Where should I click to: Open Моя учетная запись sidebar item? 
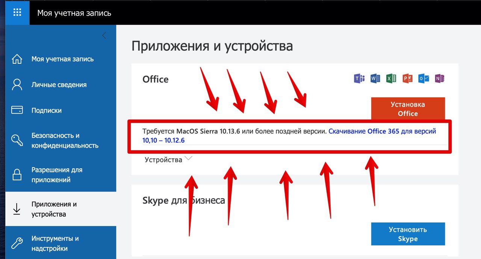tap(61, 59)
